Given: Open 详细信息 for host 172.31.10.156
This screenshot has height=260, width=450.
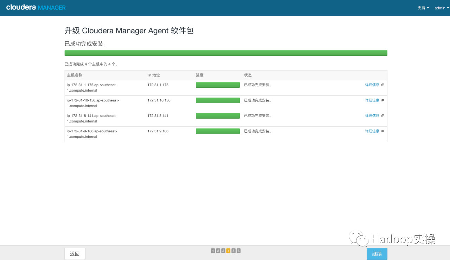Looking at the screenshot, I should tap(372, 100).
